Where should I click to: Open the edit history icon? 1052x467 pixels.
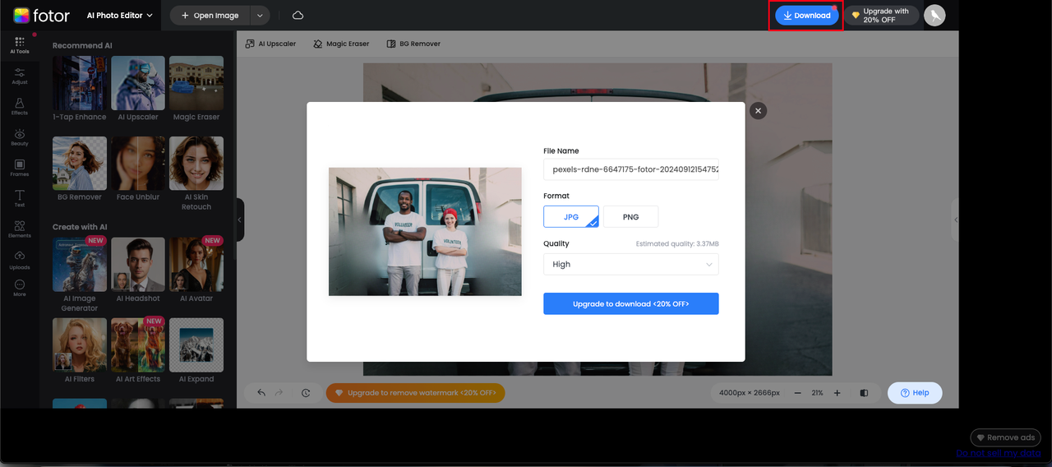306,393
